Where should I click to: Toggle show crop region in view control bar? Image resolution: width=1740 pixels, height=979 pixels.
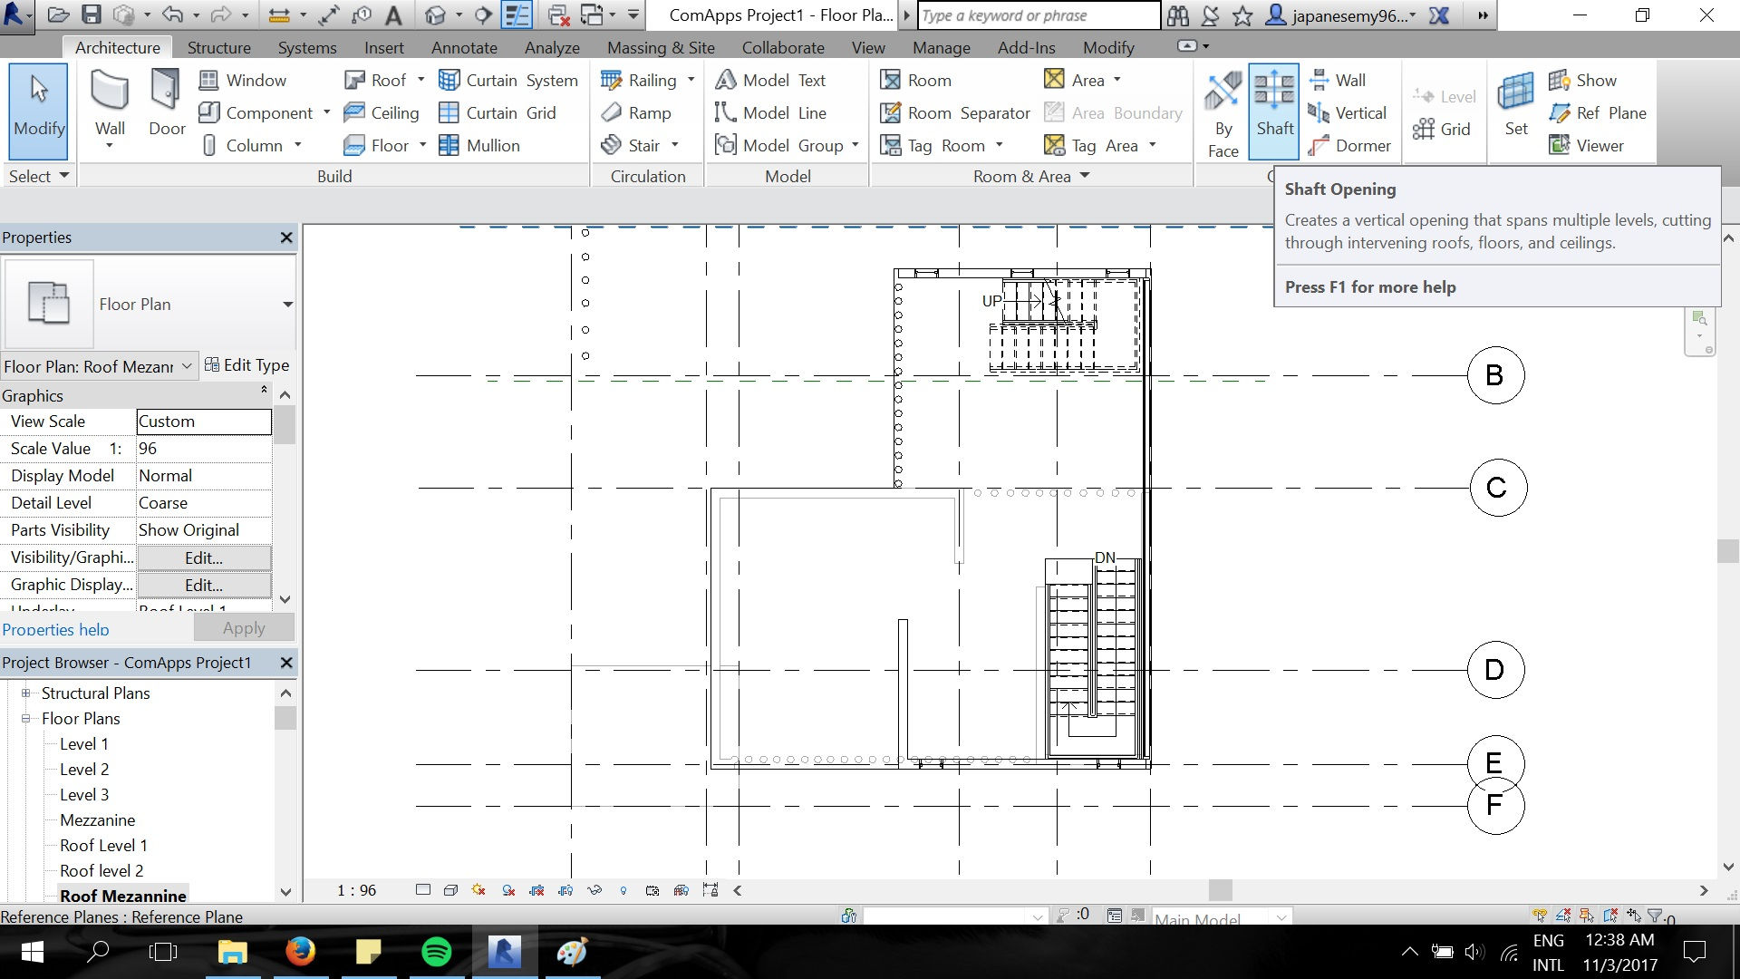[x=565, y=891]
